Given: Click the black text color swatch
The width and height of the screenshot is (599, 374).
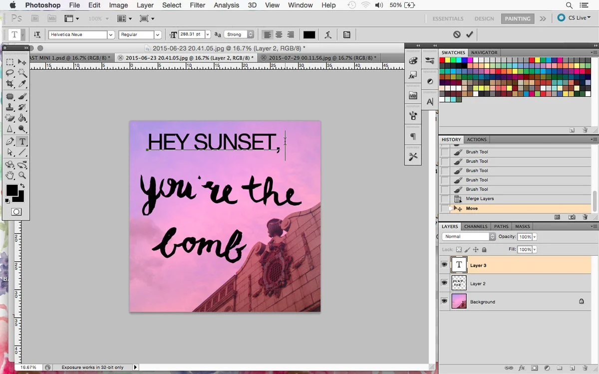Looking at the screenshot, I should pos(309,34).
